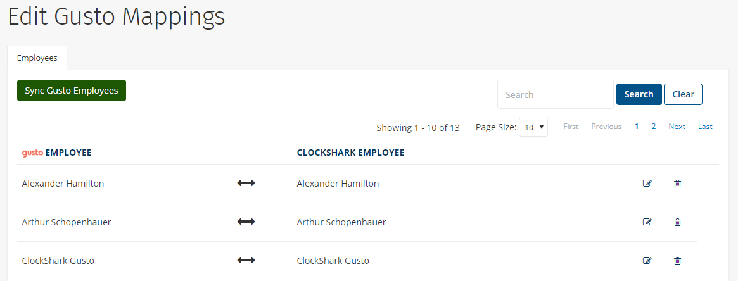Image resolution: width=738 pixels, height=281 pixels.
Task: Click the blue Search button
Action: (x=639, y=94)
